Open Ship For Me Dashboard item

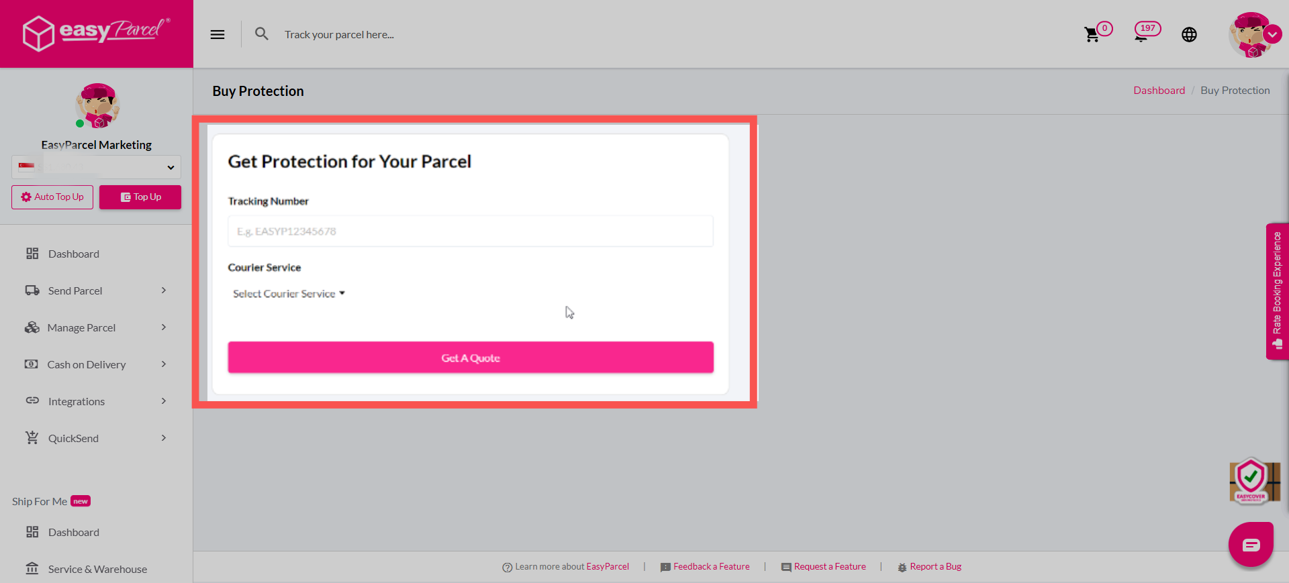coord(73,532)
